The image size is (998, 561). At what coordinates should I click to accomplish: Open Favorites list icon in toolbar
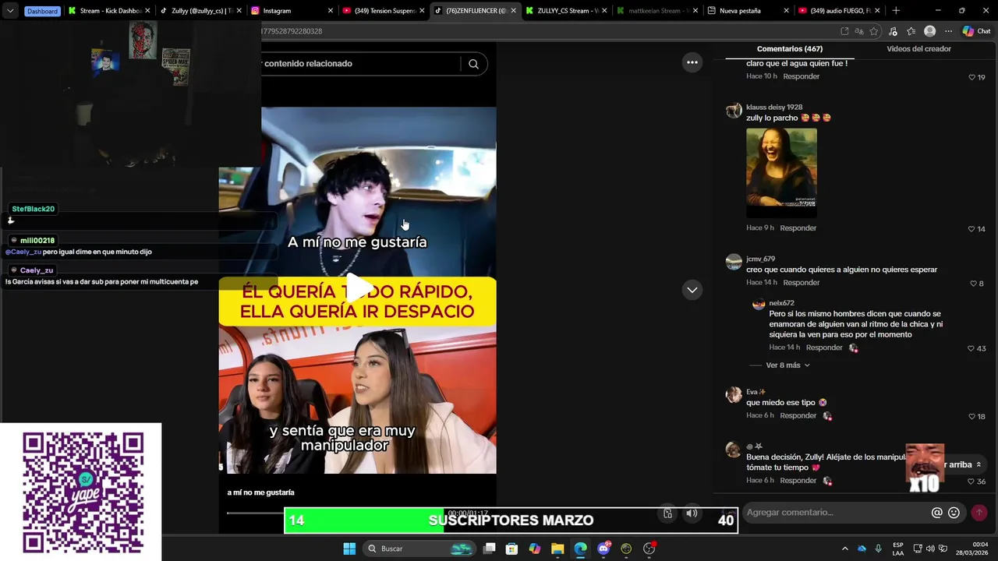[x=911, y=31]
